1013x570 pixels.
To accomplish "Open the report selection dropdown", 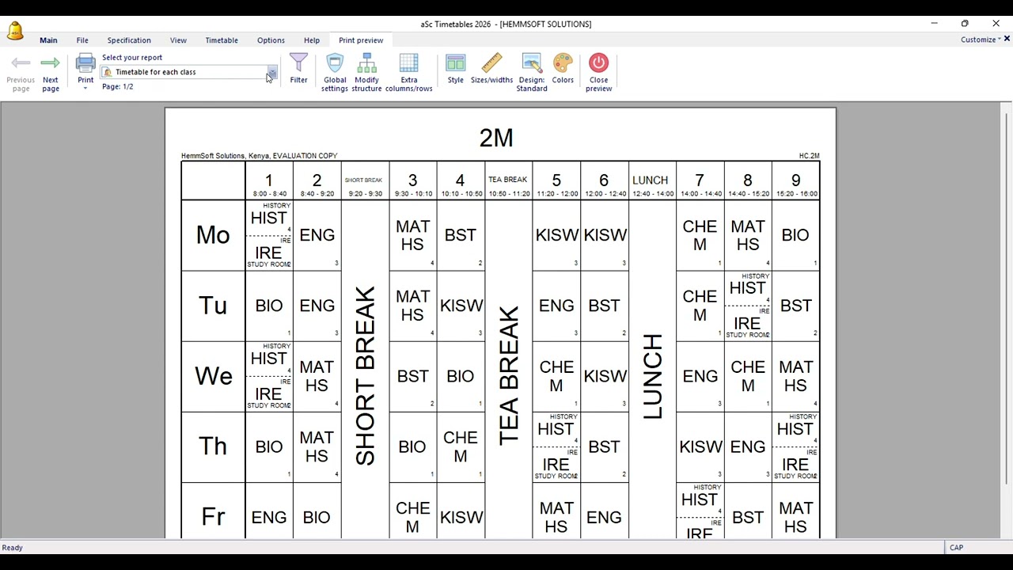I will tap(271, 72).
